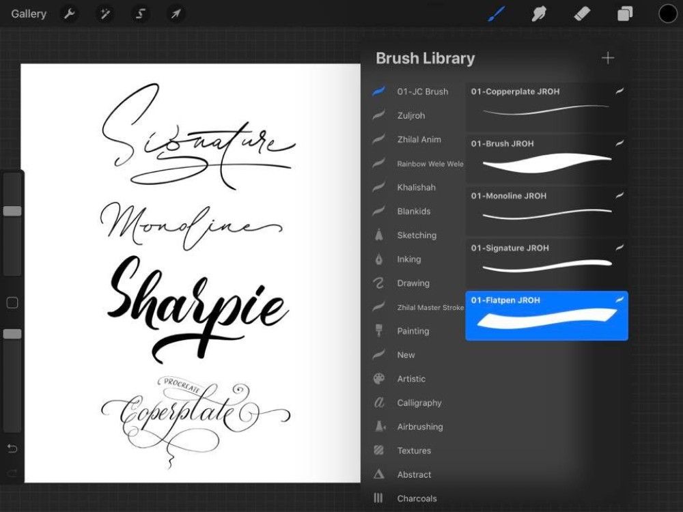Click the undo arrow in sidebar
Screen dimensions: 683x512
[x=12, y=449]
